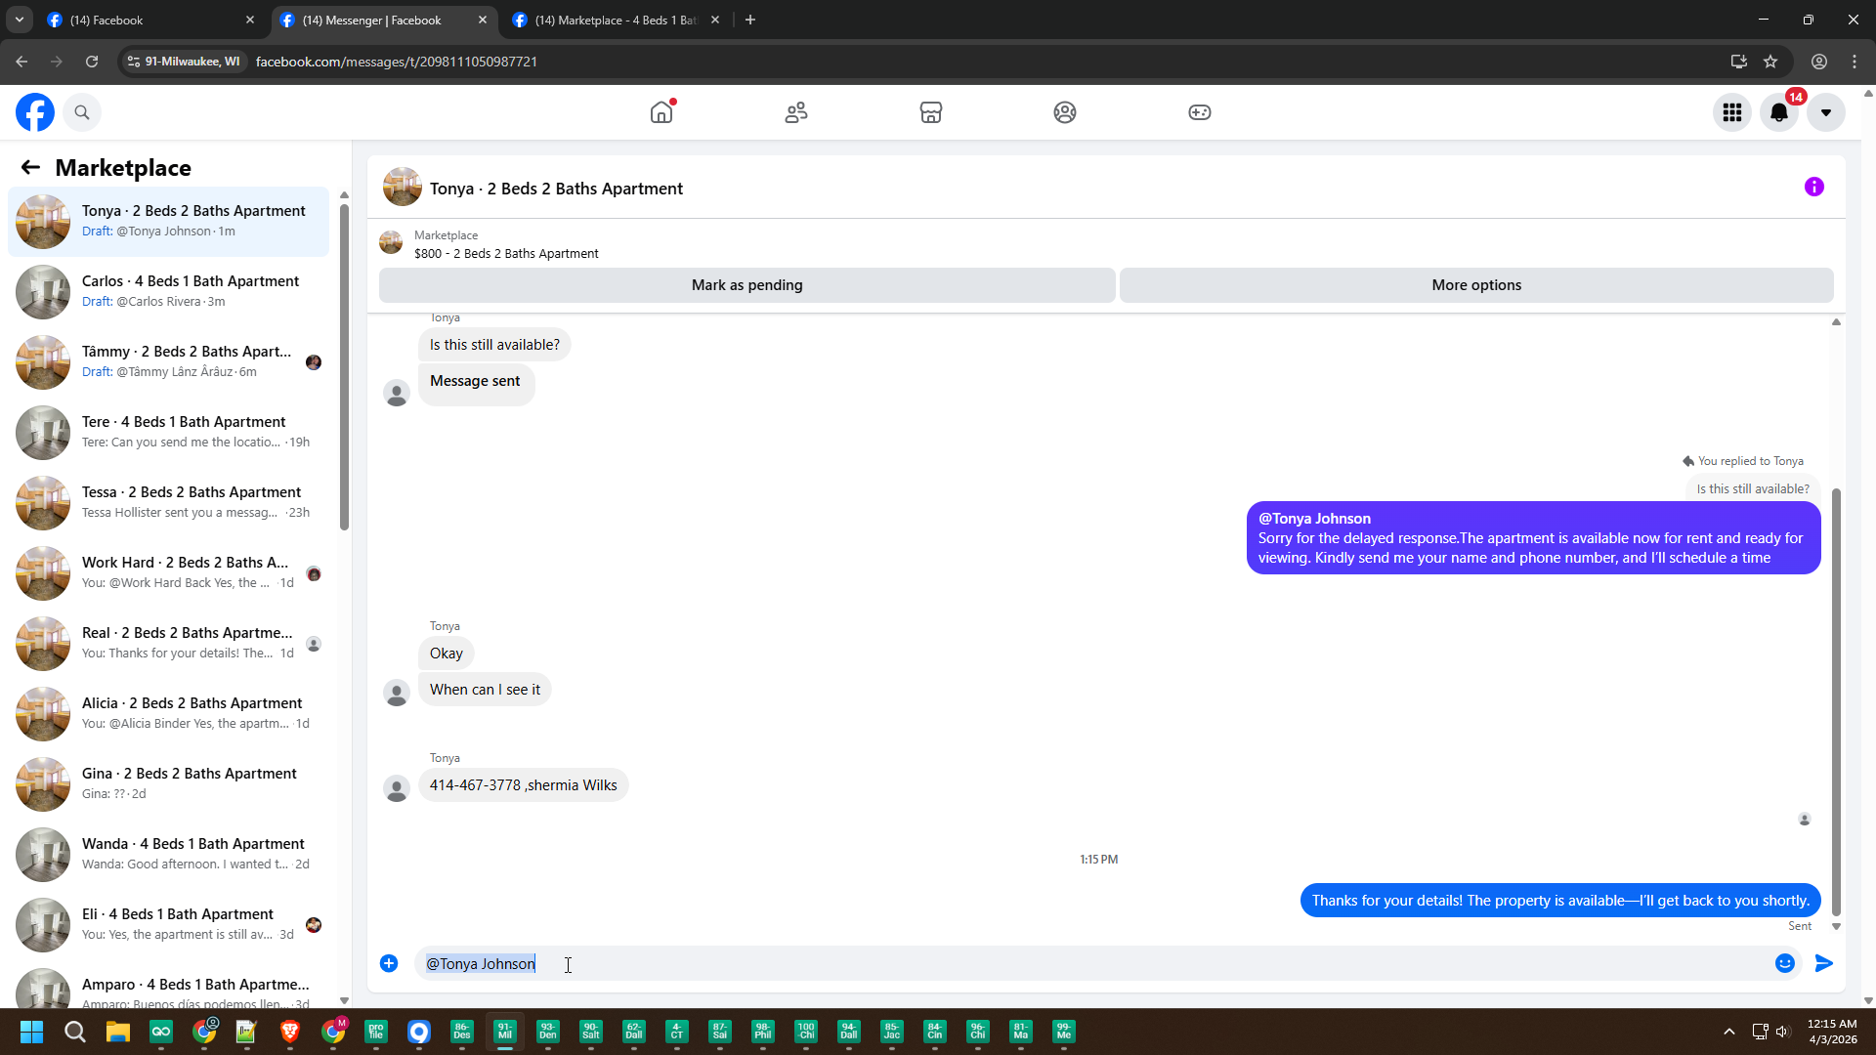Viewport: 1876px width, 1055px height.
Task: Open Alicia 2 Beds 2 Baths conversation
Action: 169,714
